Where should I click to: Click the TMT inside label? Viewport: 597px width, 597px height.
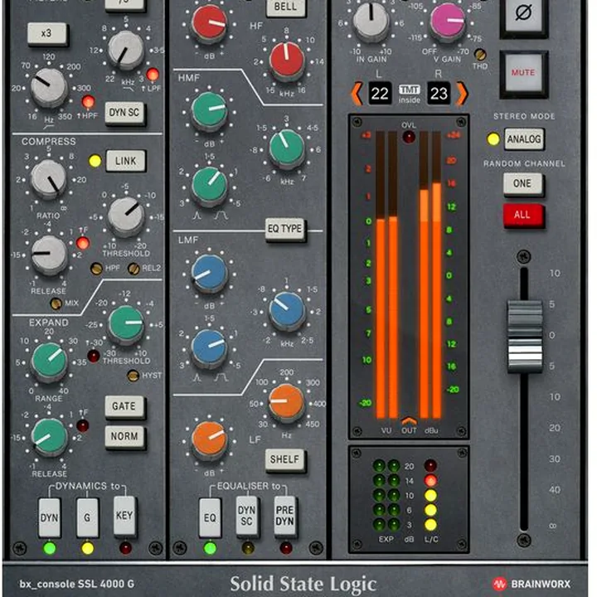click(x=410, y=94)
